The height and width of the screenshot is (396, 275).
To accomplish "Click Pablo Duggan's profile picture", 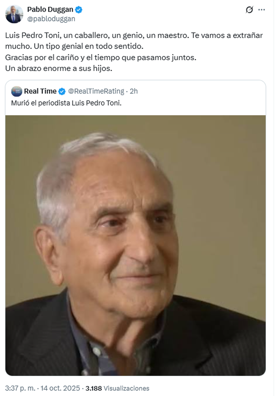I will [x=14, y=14].
